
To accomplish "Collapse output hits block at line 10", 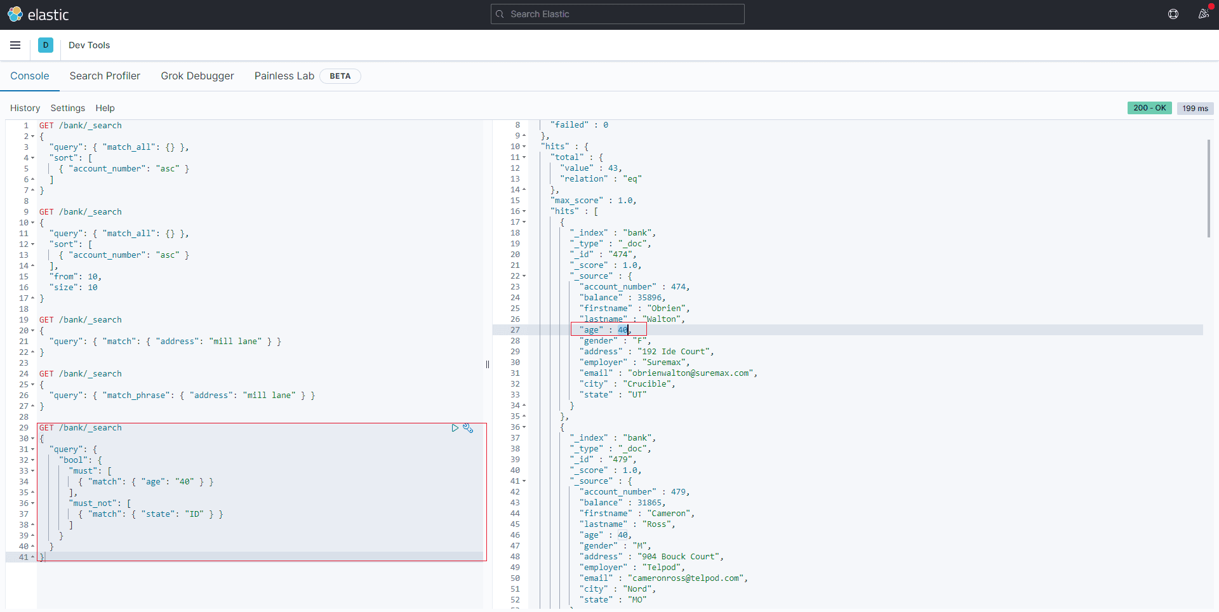I will (x=524, y=147).
